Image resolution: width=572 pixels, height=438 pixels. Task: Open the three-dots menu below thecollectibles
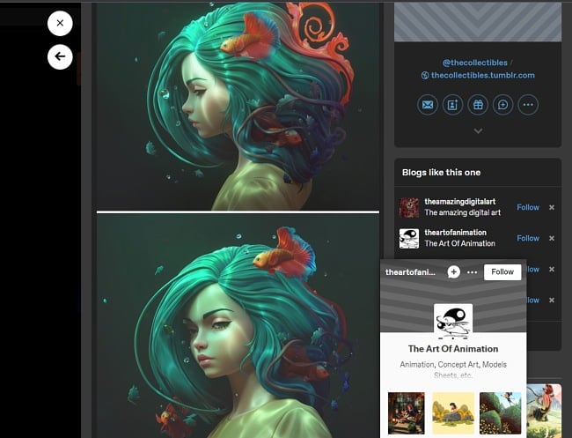point(528,105)
